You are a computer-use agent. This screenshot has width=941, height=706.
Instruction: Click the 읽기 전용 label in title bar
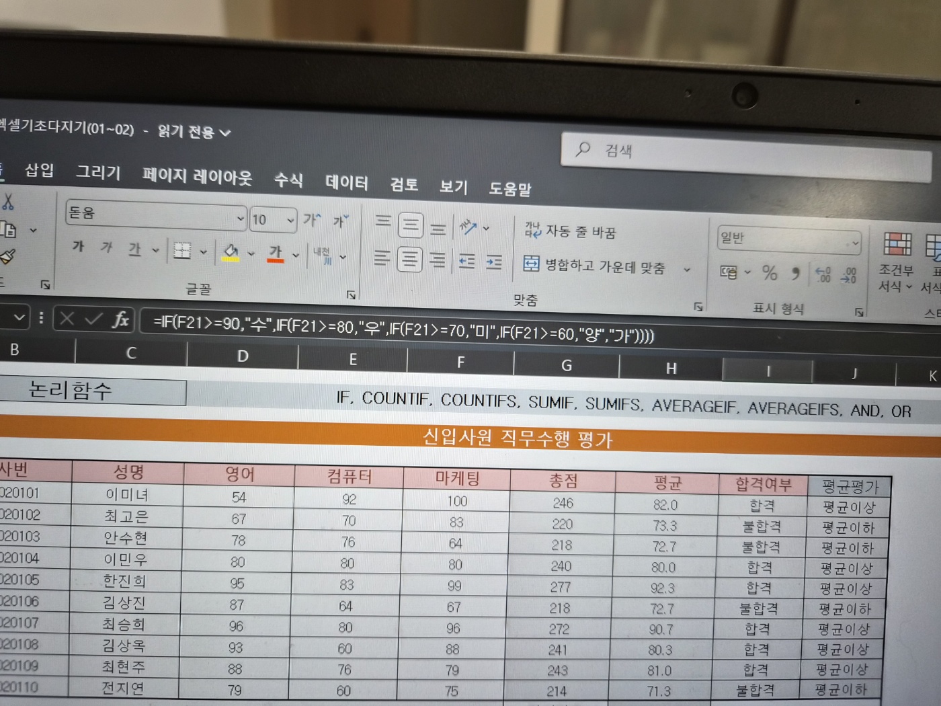coord(186,132)
